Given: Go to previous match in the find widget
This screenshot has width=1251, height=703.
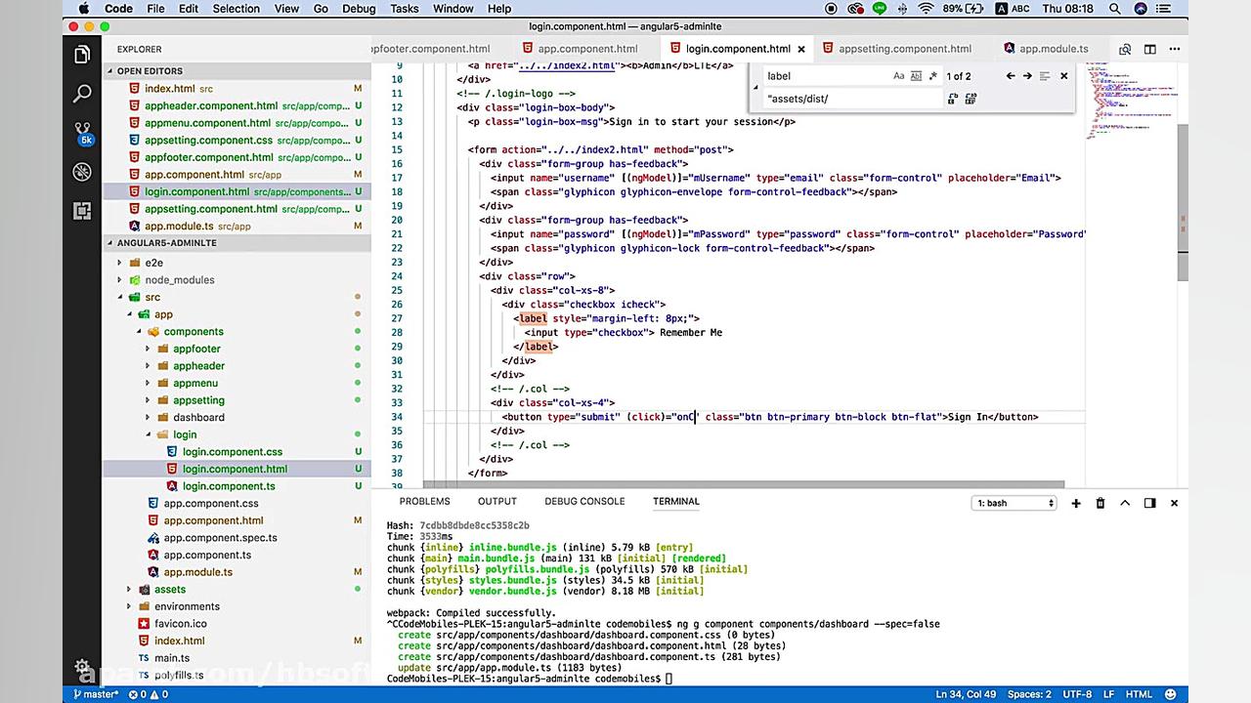Looking at the screenshot, I should point(1011,76).
